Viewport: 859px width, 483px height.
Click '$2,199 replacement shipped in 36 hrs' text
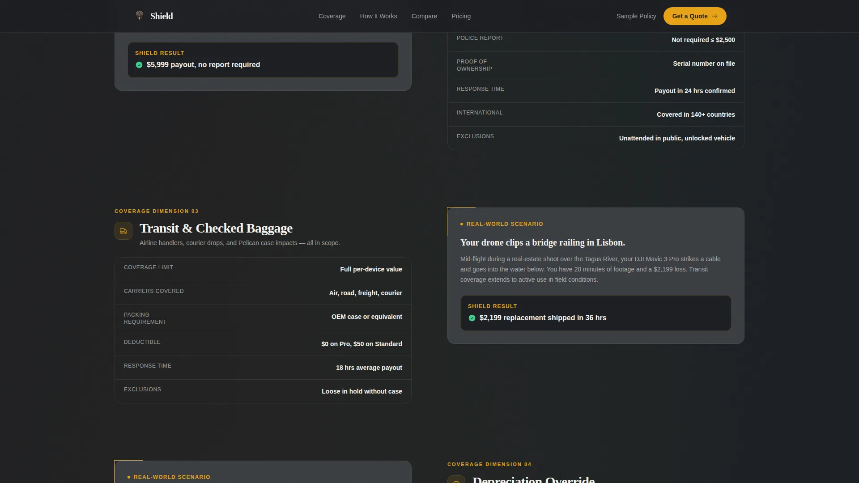(x=543, y=318)
